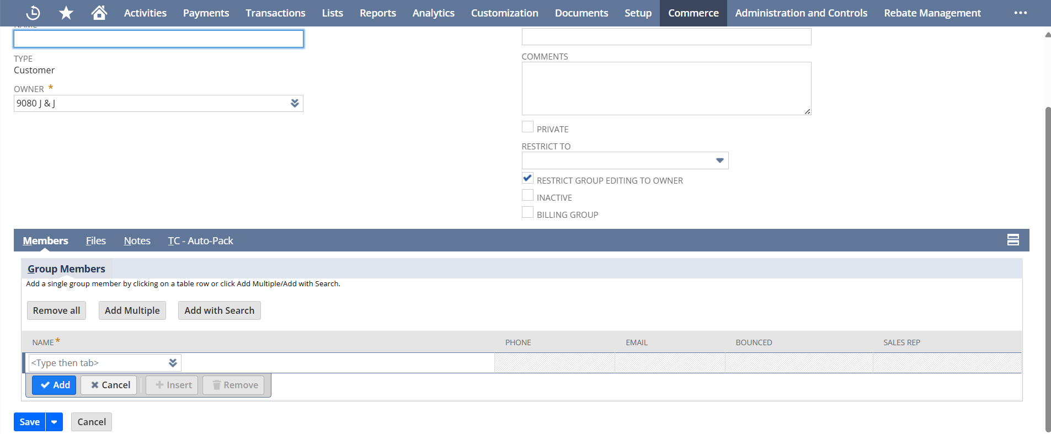The height and width of the screenshot is (434, 1051).
Task: Expand the member Name selector arrow
Action: point(173,363)
